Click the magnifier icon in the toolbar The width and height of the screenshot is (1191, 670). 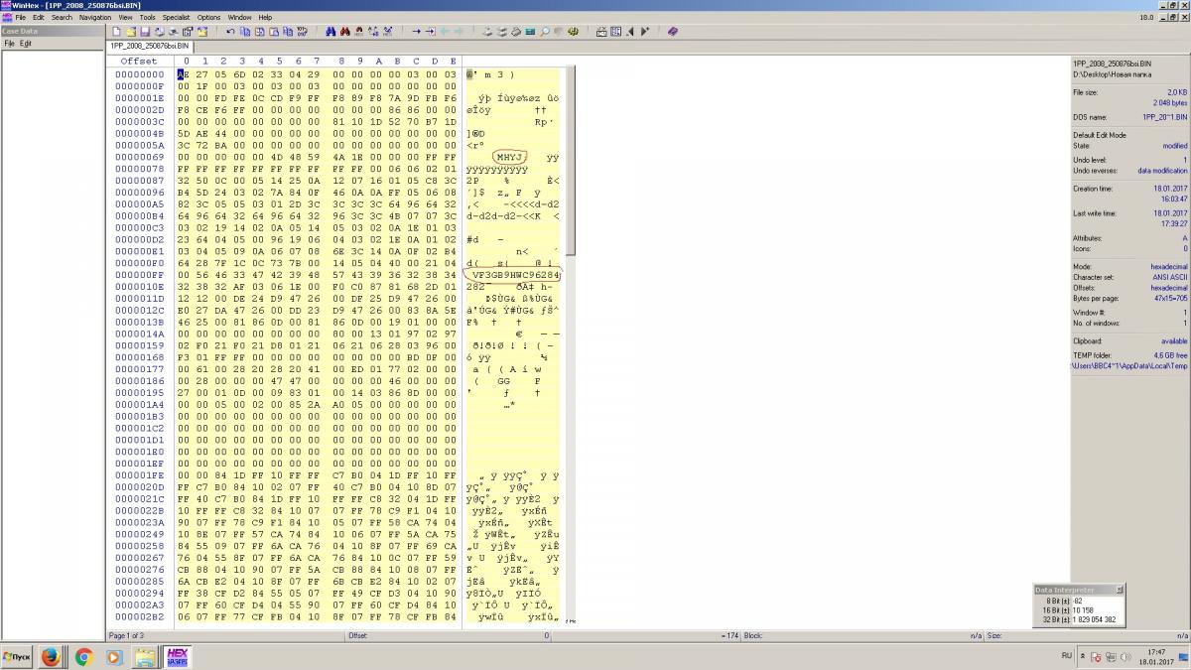pos(545,32)
